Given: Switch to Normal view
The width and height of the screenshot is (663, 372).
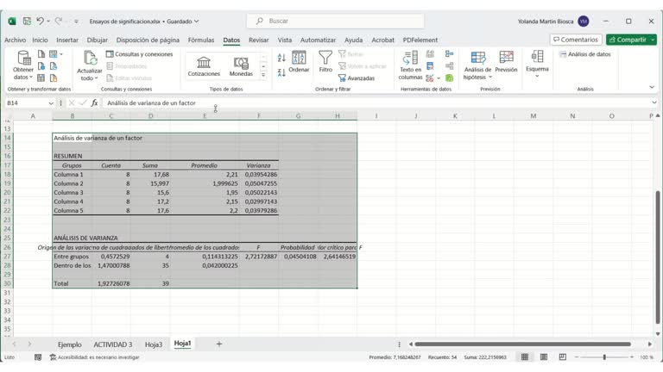Looking at the screenshot, I should click(x=525, y=357).
